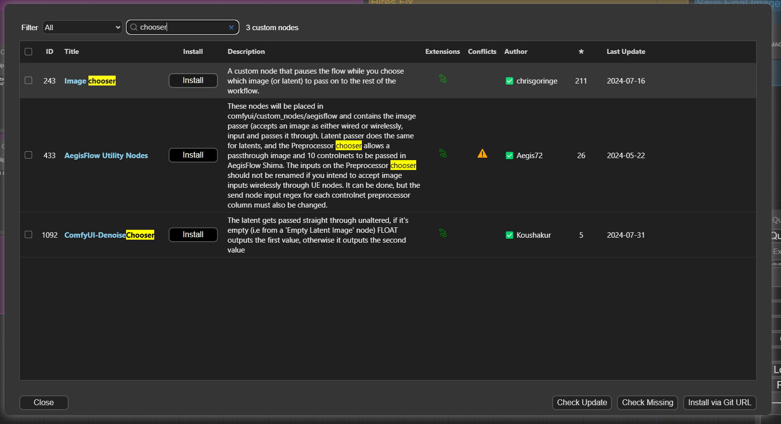Click the '3 custom nodes' count text
This screenshot has height=424, width=781.
(272, 28)
